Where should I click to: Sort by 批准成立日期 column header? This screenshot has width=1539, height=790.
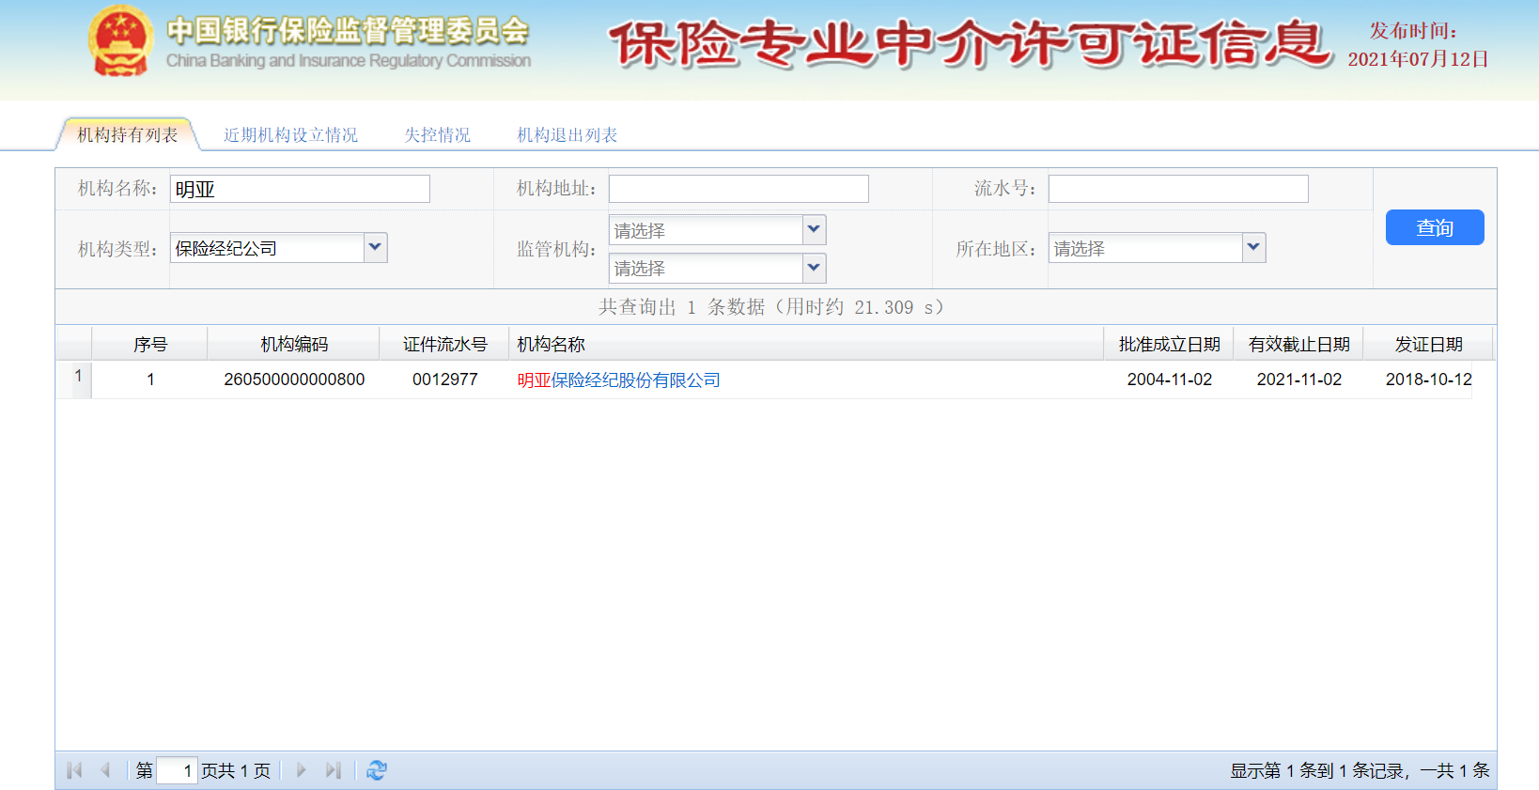pyautogui.click(x=1170, y=344)
